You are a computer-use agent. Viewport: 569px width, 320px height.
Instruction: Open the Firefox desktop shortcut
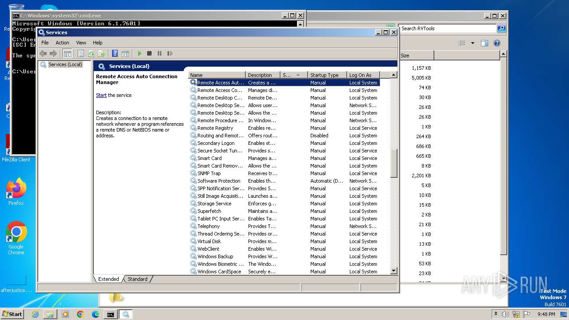click(16, 192)
